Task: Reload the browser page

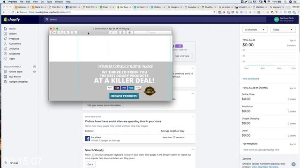Action: (x=13, y=12)
